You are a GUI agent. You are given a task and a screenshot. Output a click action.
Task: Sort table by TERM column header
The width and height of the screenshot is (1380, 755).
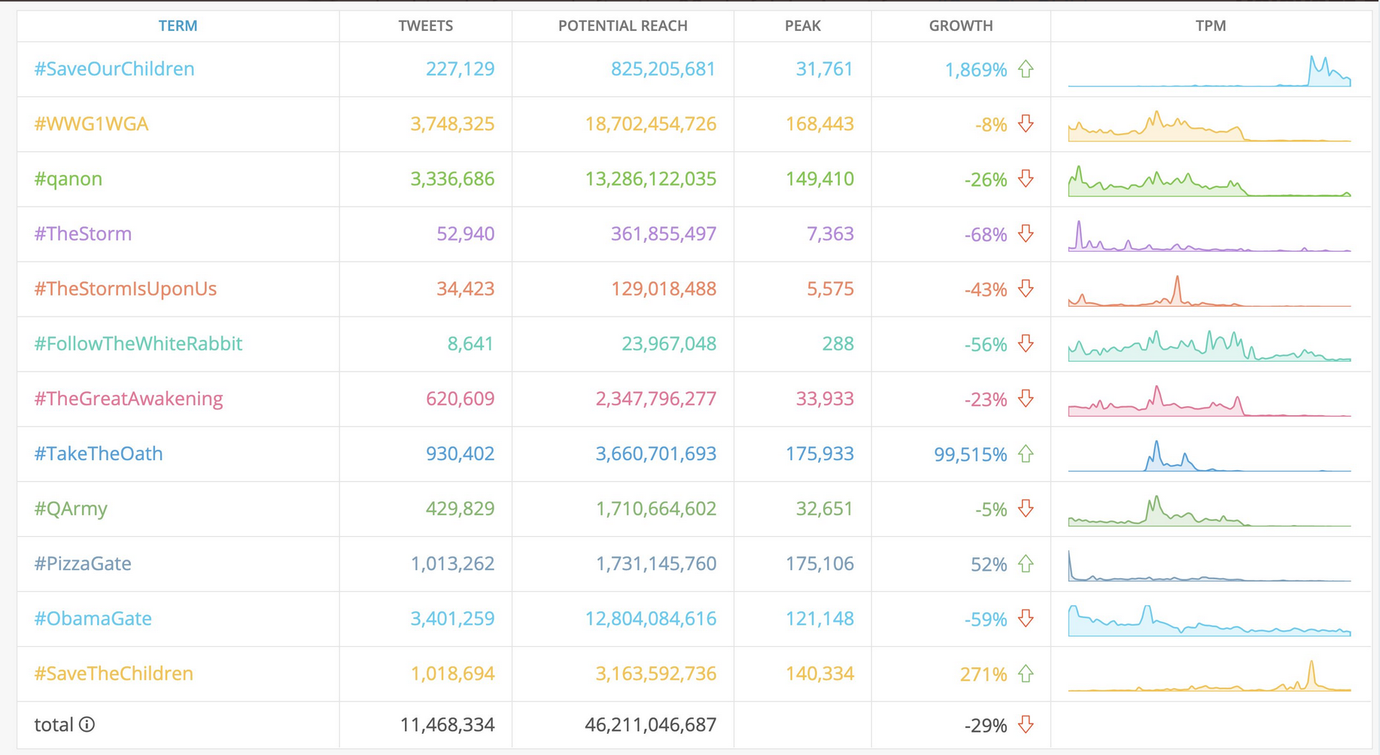178,26
